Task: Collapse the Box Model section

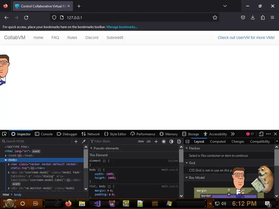Action: tap(187, 177)
